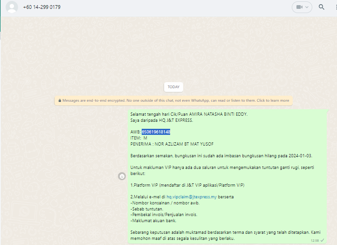Click the TODAY date badge

pyautogui.click(x=173, y=87)
